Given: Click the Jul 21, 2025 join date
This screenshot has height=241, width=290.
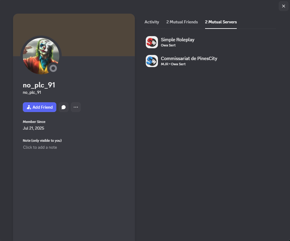Looking at the screenshot, I should point(33,128).
